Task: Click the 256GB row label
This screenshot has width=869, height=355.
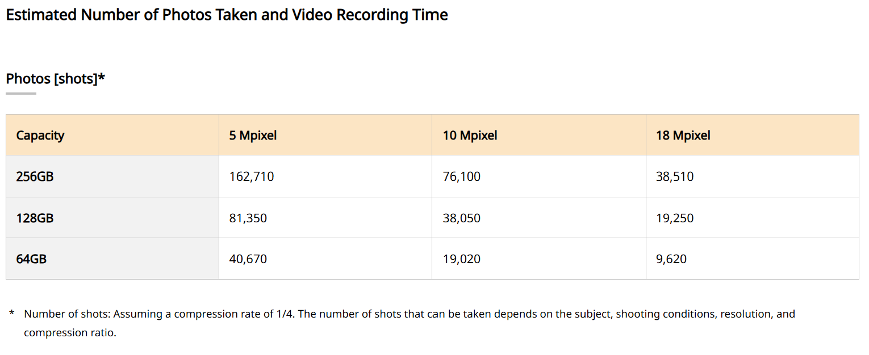Action: coord(35,177)
